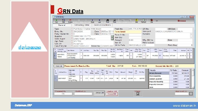Click in the Token No field
This screenshot has height=111, width=198.
point(108,46)
